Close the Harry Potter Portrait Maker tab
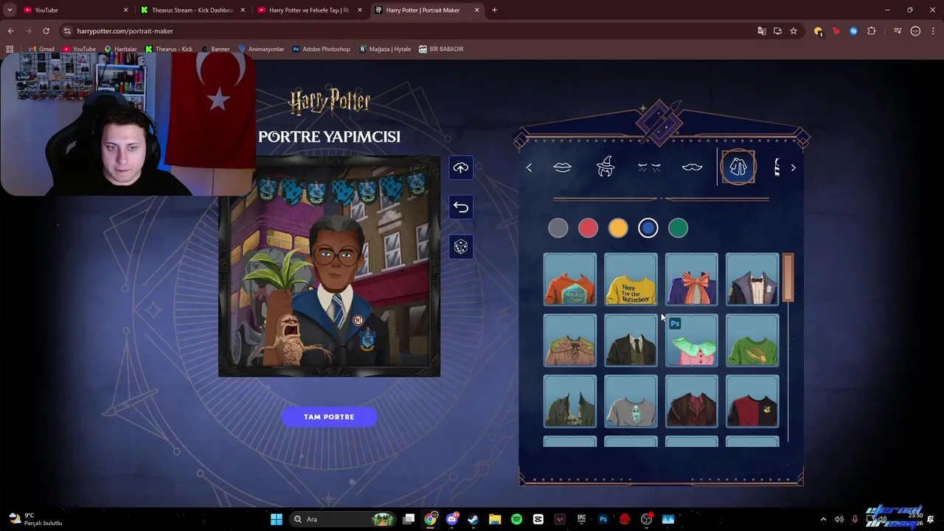This screenshot has height=531, width=944. click(x=477, y=10)
